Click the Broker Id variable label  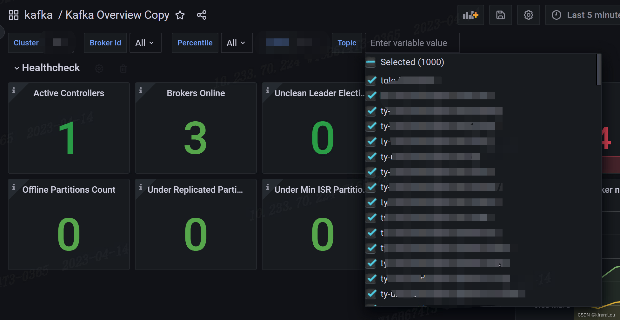pos(105,43)
